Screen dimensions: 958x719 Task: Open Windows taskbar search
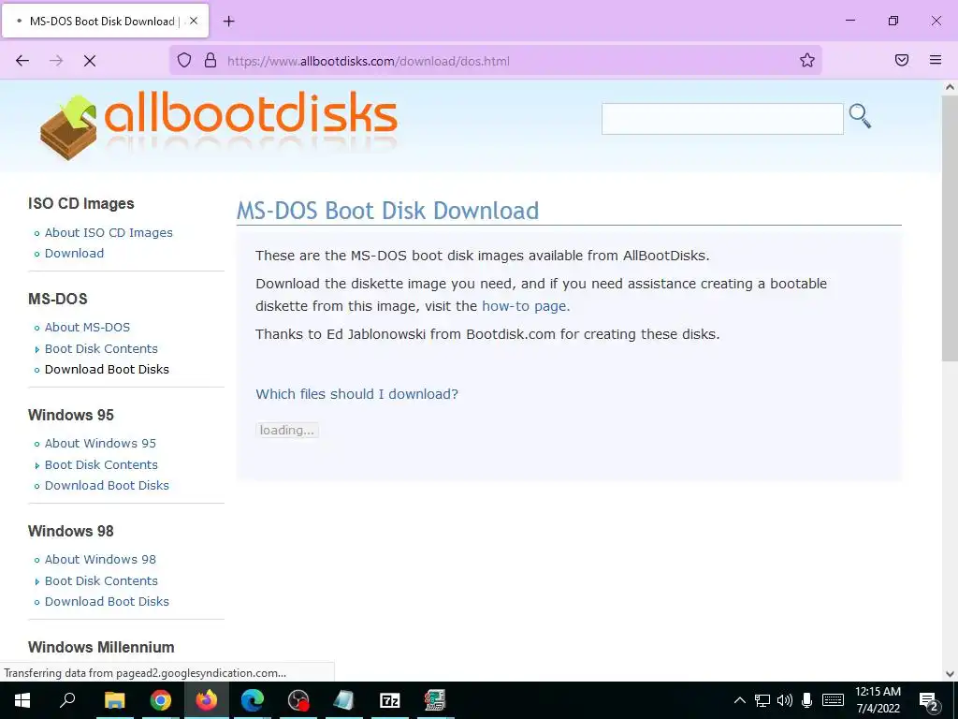pyautogui.click(x=67, y=700)
